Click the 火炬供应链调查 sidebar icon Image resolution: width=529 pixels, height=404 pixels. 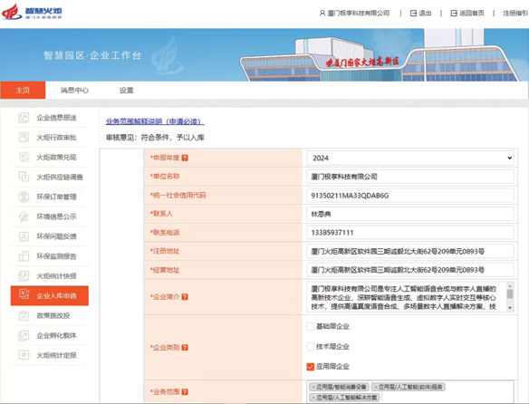(x=24, y=177)
